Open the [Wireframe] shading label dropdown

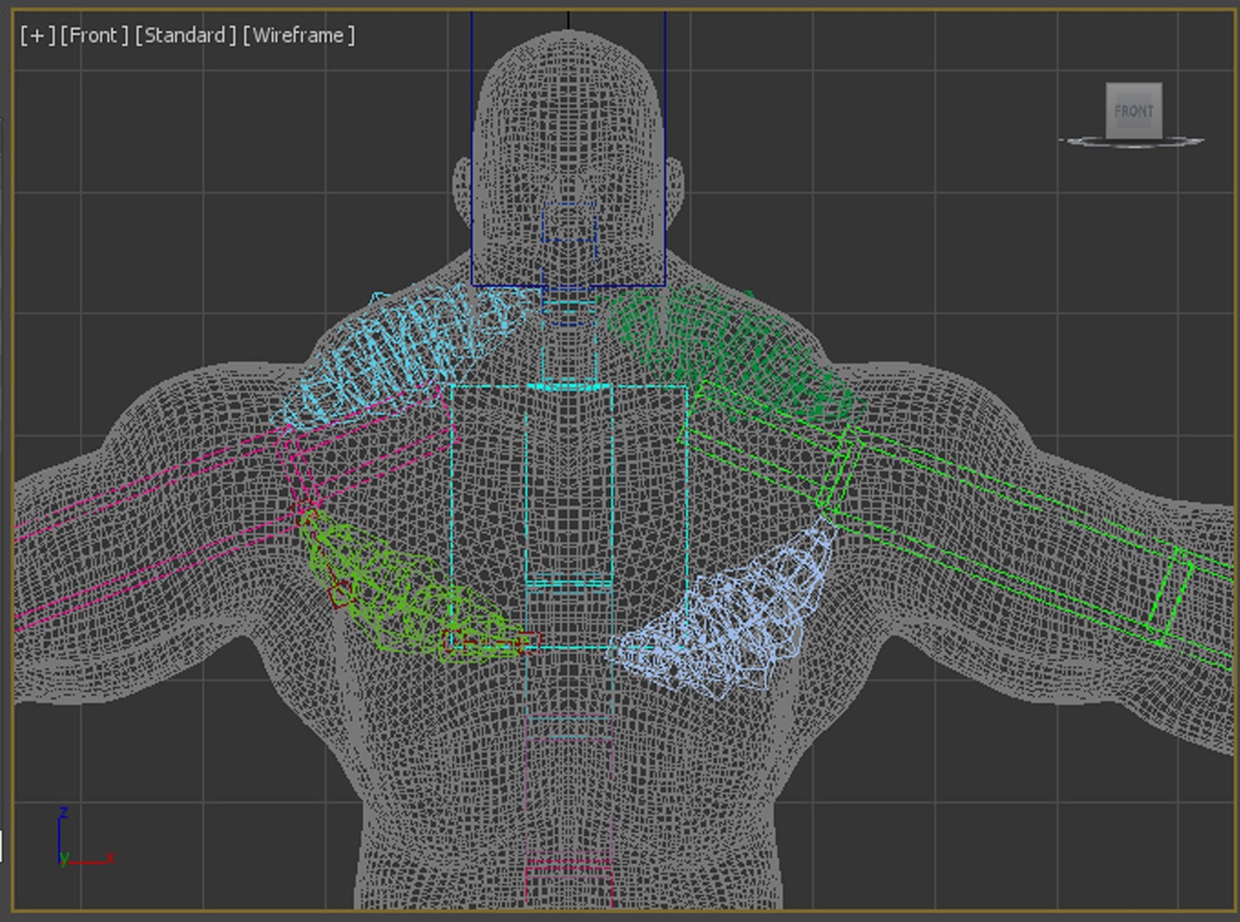click(x=298, y=35)
